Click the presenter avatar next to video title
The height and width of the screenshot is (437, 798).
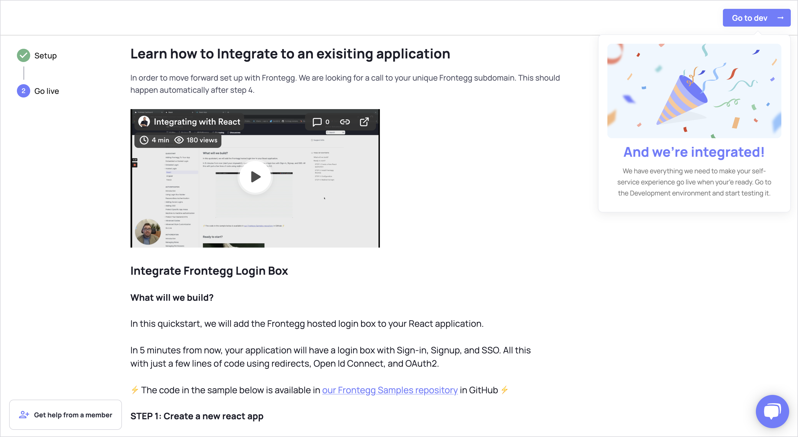144,122
